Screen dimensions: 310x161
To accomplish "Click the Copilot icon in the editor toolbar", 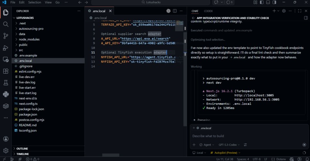I will pos(168,11).
